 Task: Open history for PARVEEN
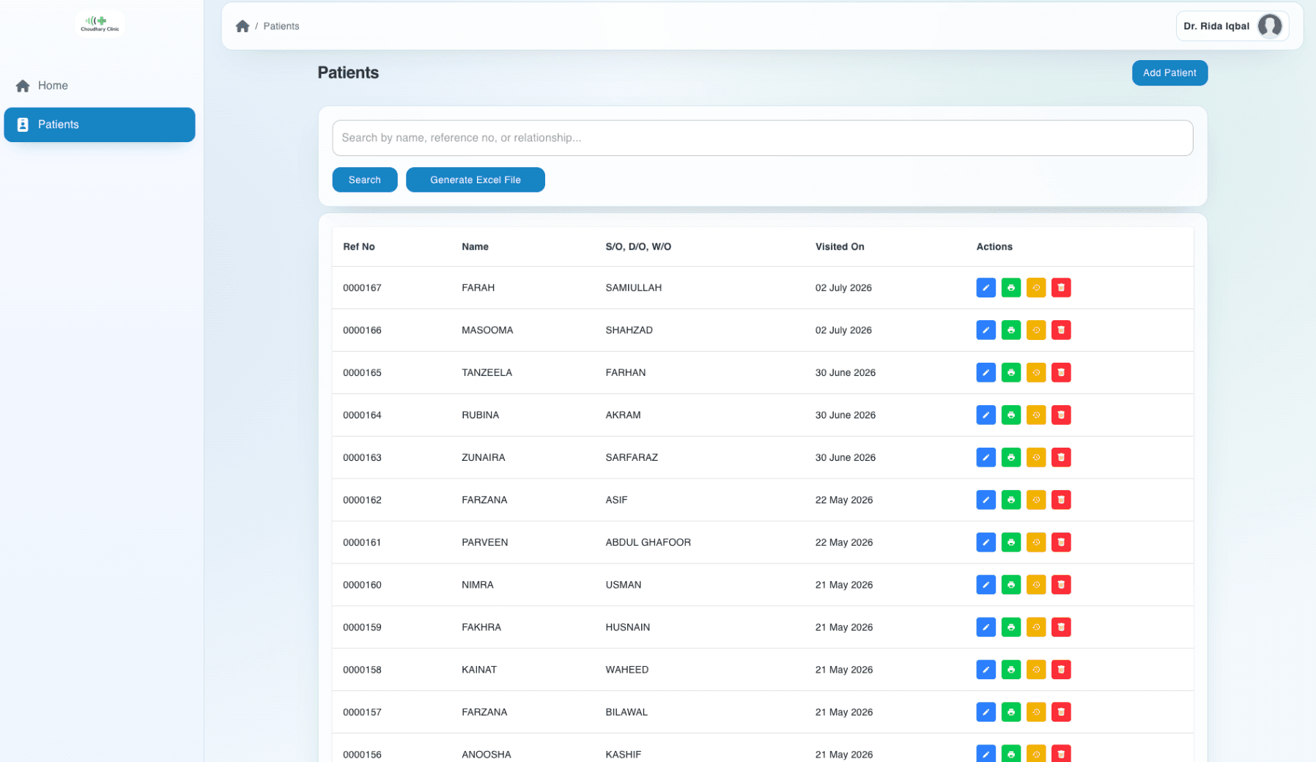coord(1035,543)
